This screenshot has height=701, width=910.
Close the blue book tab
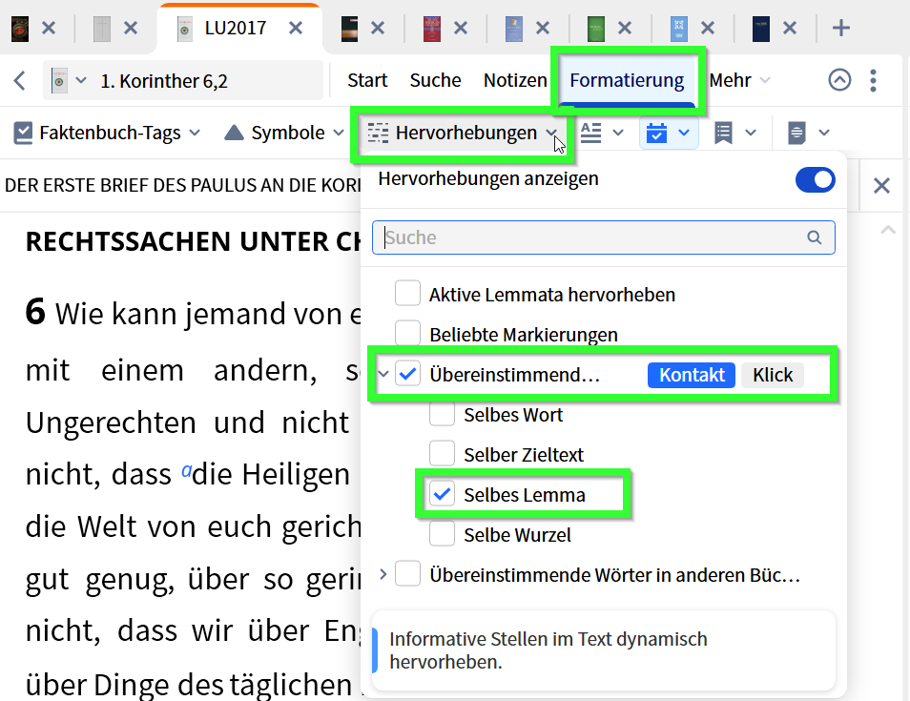coord(543,28)
